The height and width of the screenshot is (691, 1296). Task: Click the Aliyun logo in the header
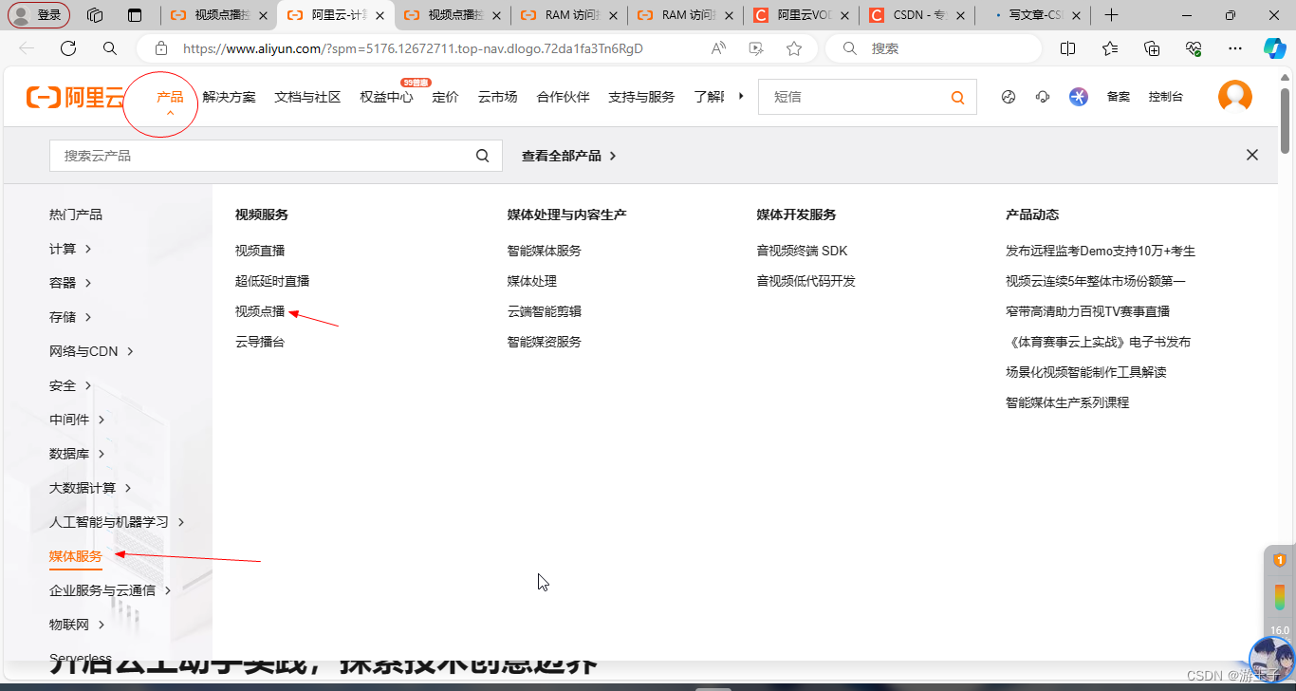point(75,97)
